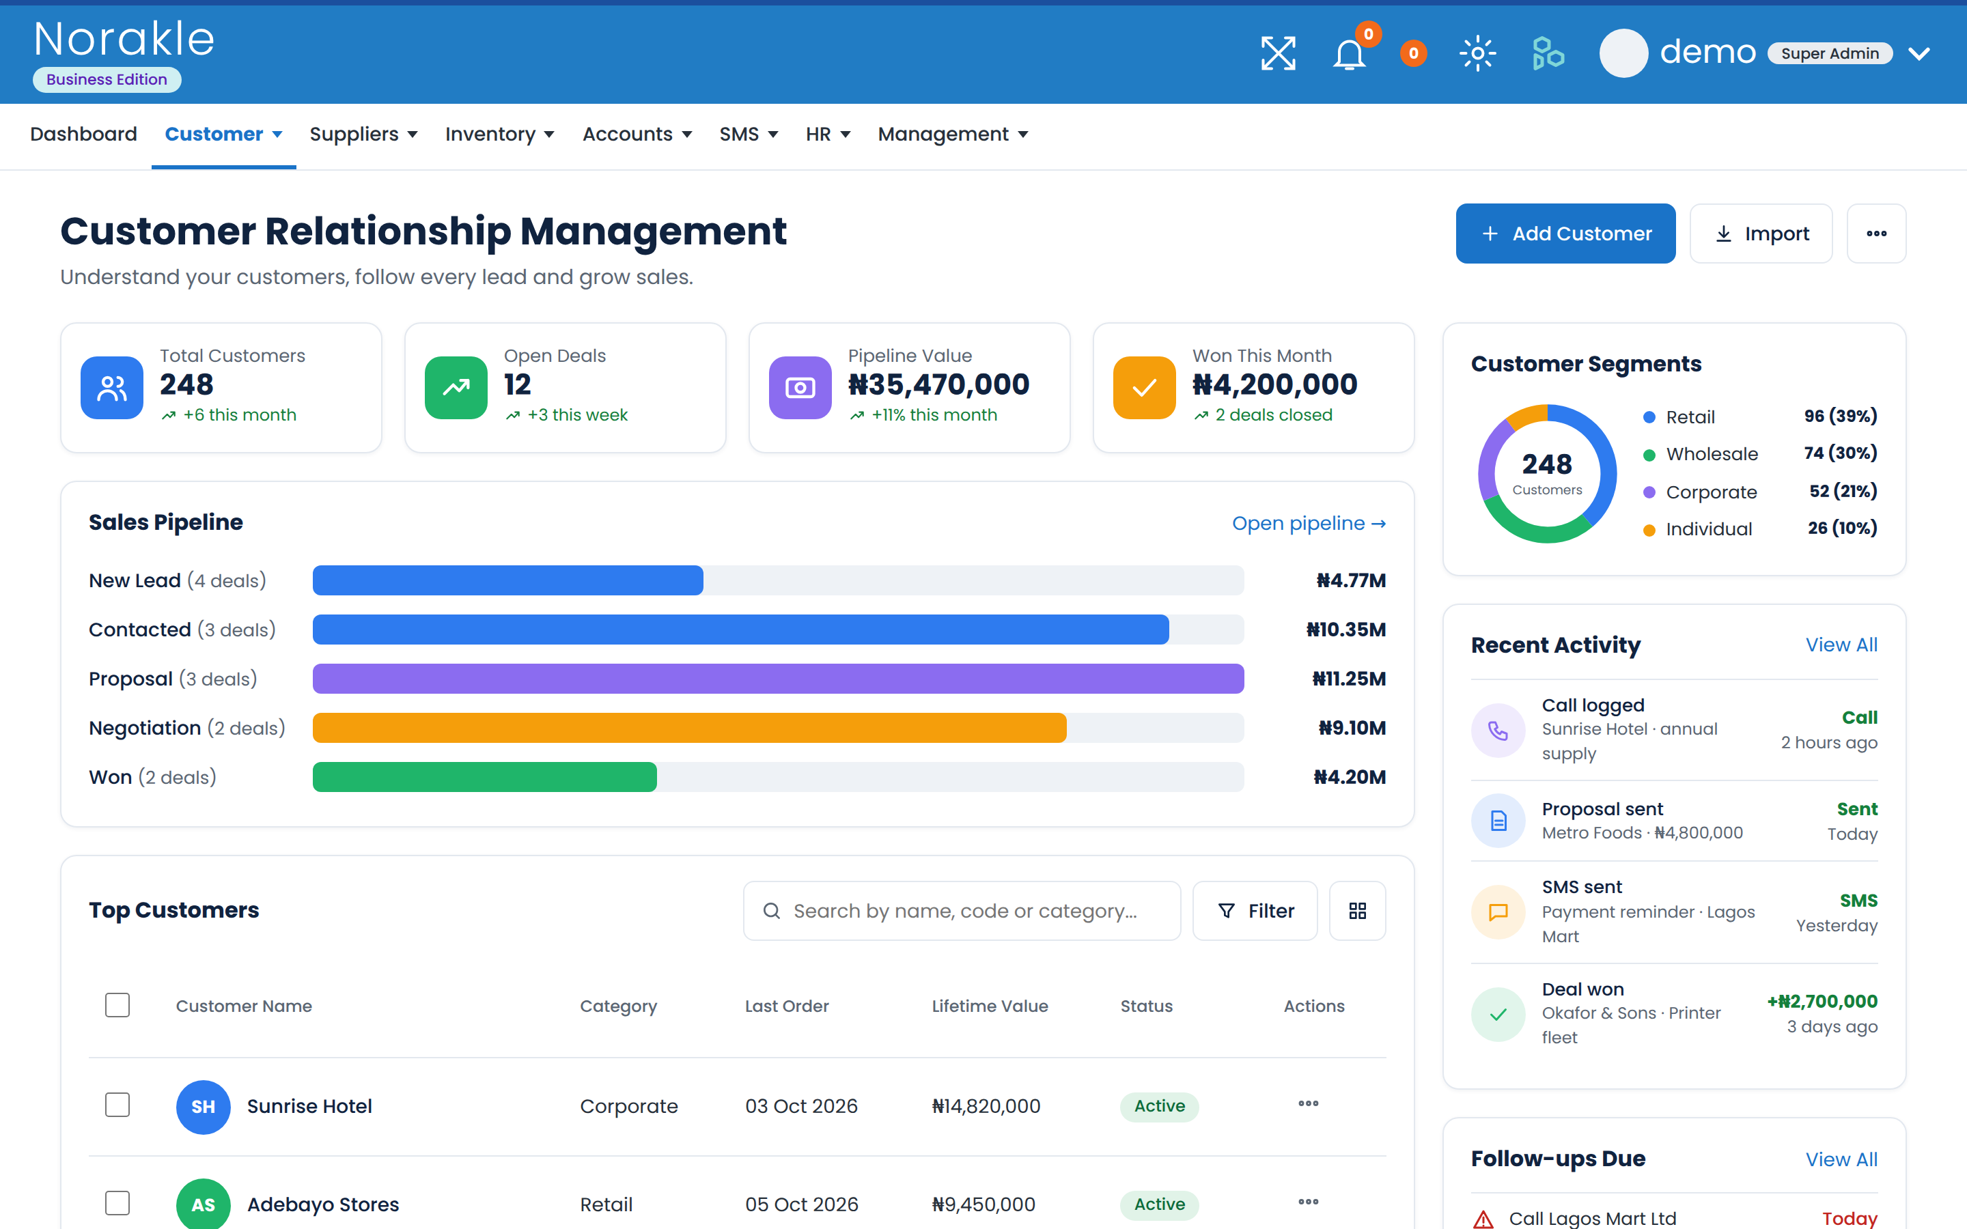Image resolution: width=1967 pixels, height=1229 pixels.
Task: Open the notifications bell icon
Action: pyautogui.click(x=1350, y=55)
